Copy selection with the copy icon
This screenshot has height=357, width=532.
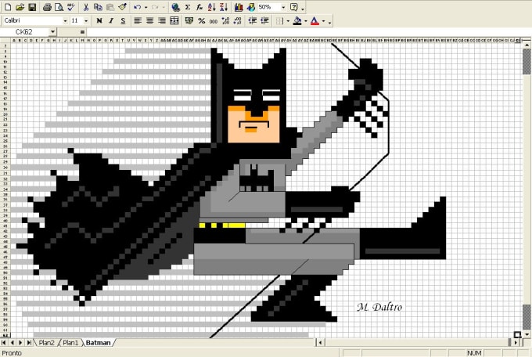[x=98, y=7]
